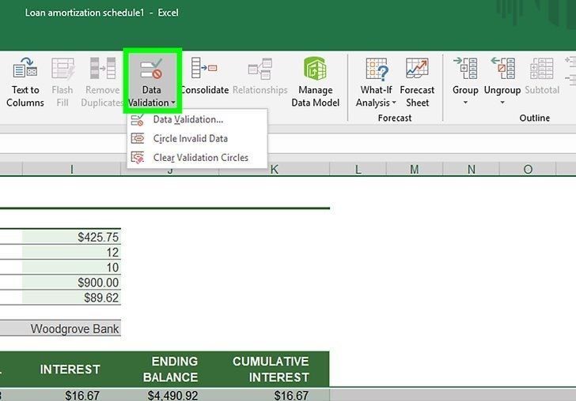Open the Relationships tool

click(x=260, y=69)
